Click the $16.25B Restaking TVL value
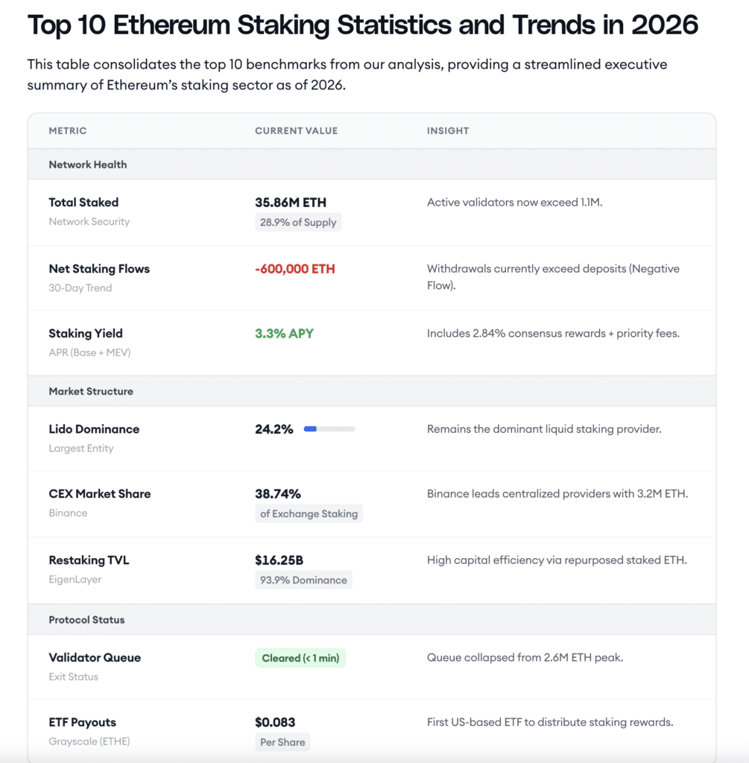This screenshot has height=763, width=749. coord(280,560)
